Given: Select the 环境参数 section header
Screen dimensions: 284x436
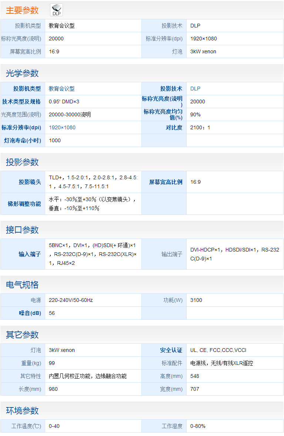Looking at the screenshot, I should pos(22,410).
